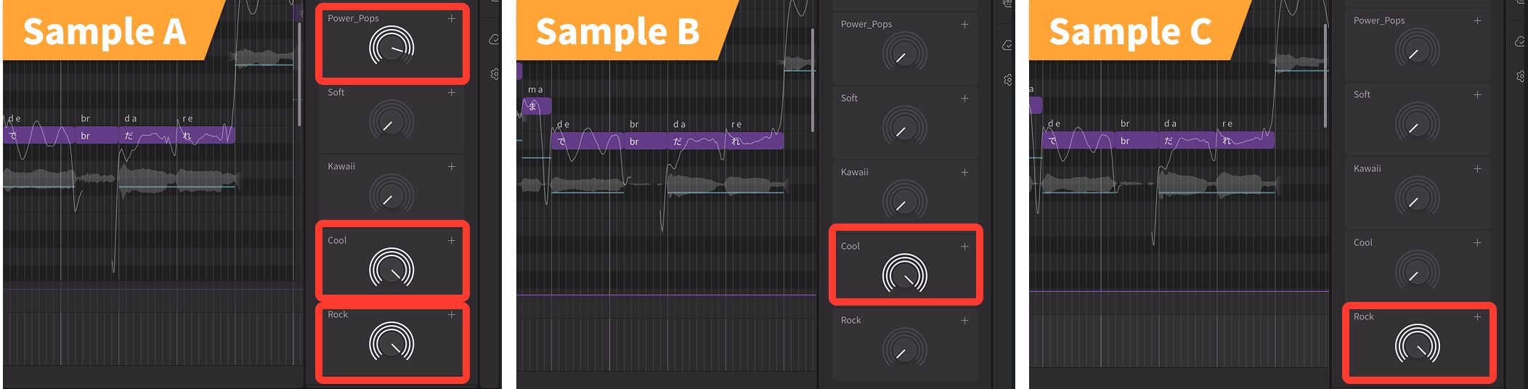Click the Rock knob in Sample A
This screenshot has height=389, width=1528.
pyautogui.click(x=391, y=343)
